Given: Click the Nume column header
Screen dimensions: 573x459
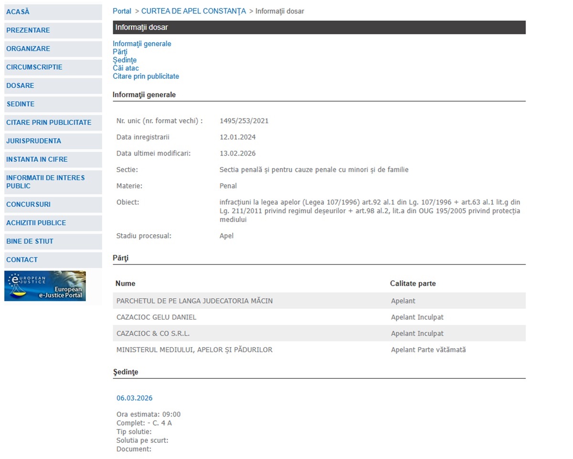Looking at the screenshot, I should pos(125,283).
